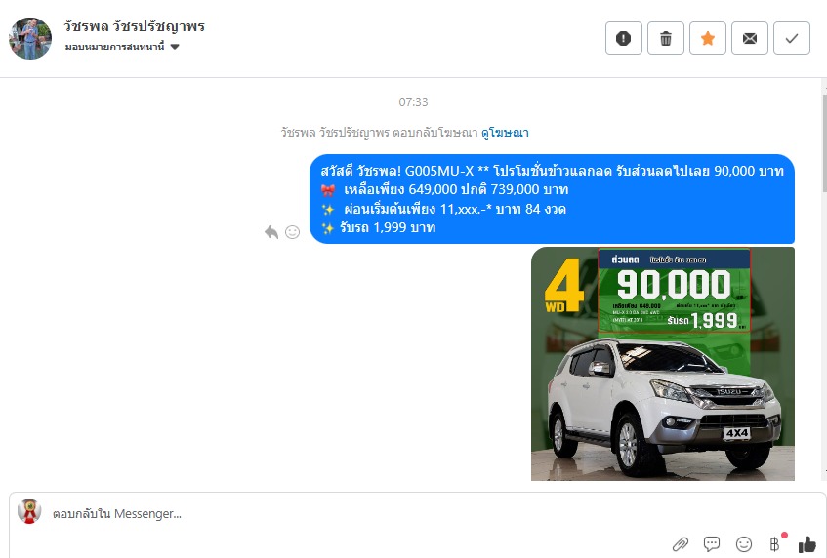Click the arrow next to มอบหมายการสนทนานี้
This screenshot has width=827, height=558.
(175, 47)
